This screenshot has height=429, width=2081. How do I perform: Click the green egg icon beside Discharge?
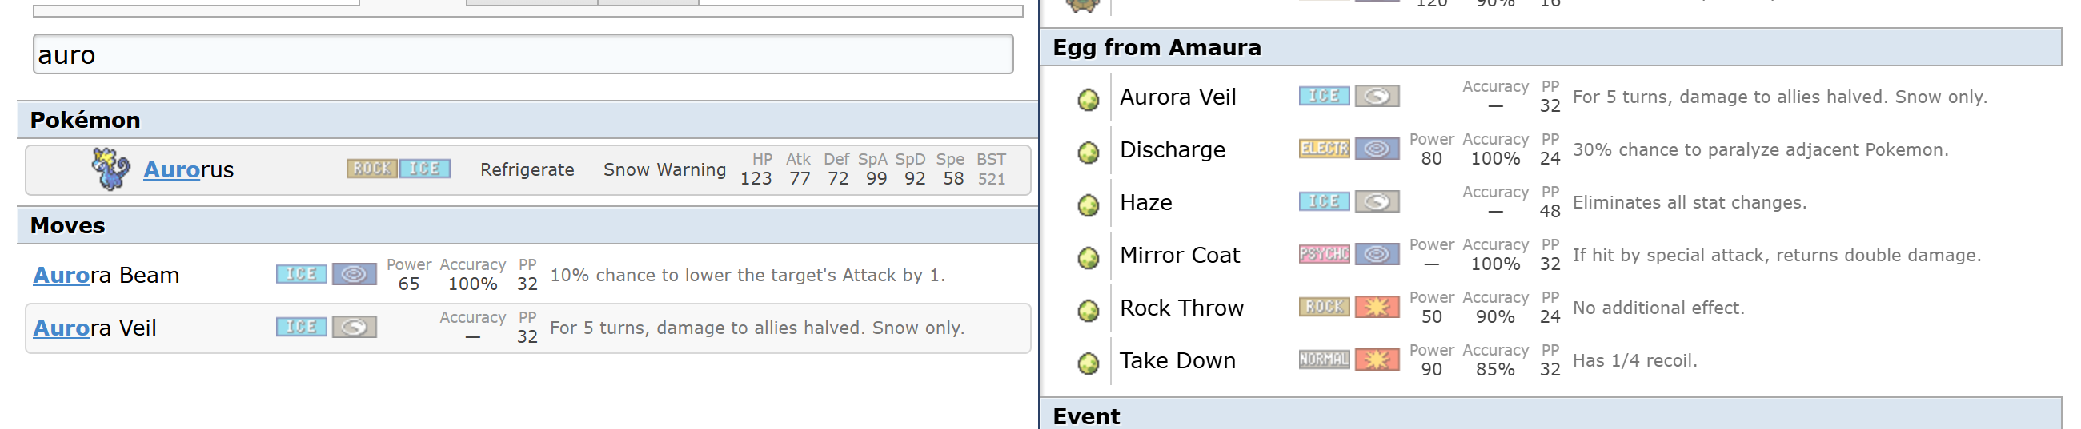tap(1089, 153)
